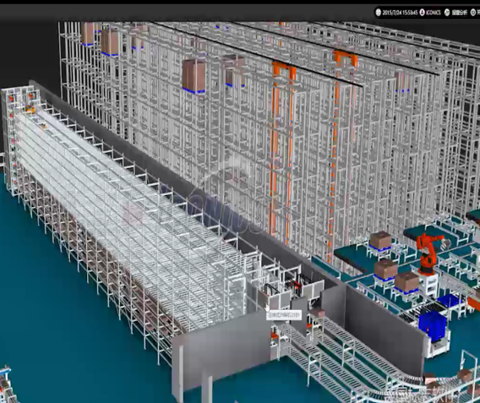480x403 pixels.
Task: Click the date and time display
Action: point(400,13)
